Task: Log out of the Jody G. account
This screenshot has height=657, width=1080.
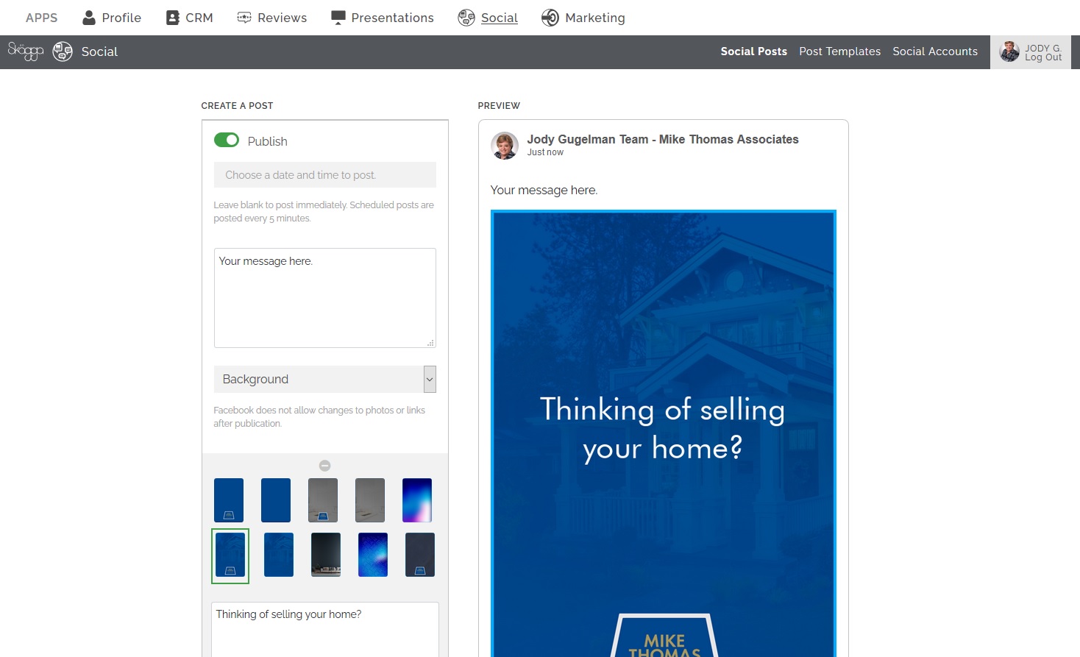Action: [1043, 57]
